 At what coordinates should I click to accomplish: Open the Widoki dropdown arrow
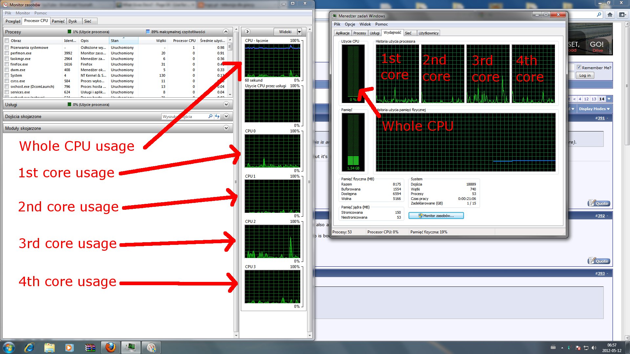coord(299,32)
